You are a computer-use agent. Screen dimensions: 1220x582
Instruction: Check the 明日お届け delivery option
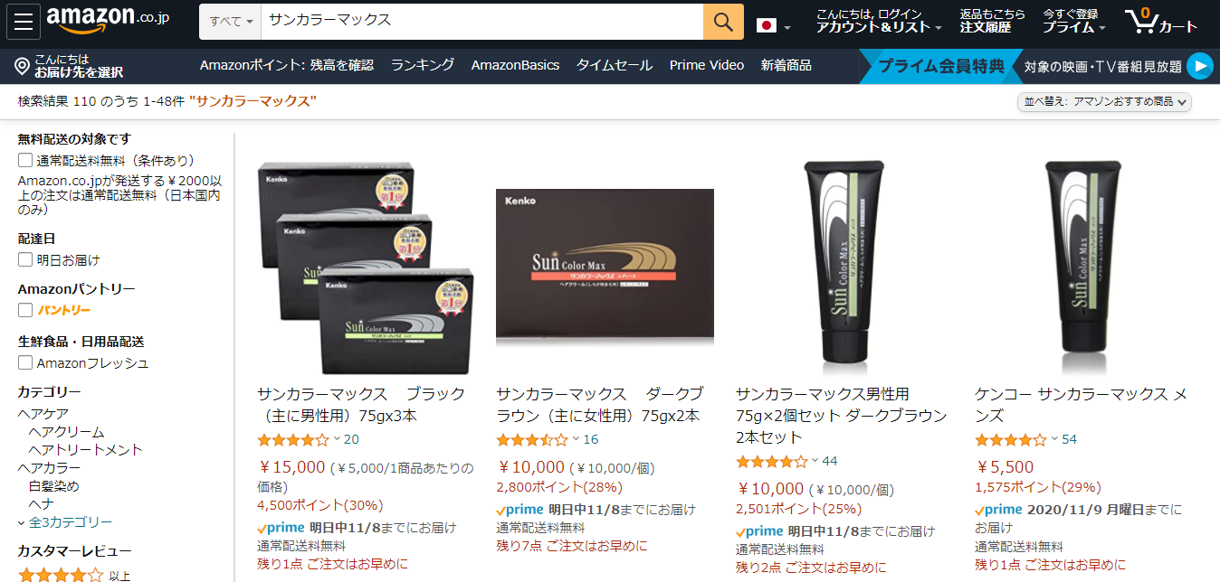[25, 260]
